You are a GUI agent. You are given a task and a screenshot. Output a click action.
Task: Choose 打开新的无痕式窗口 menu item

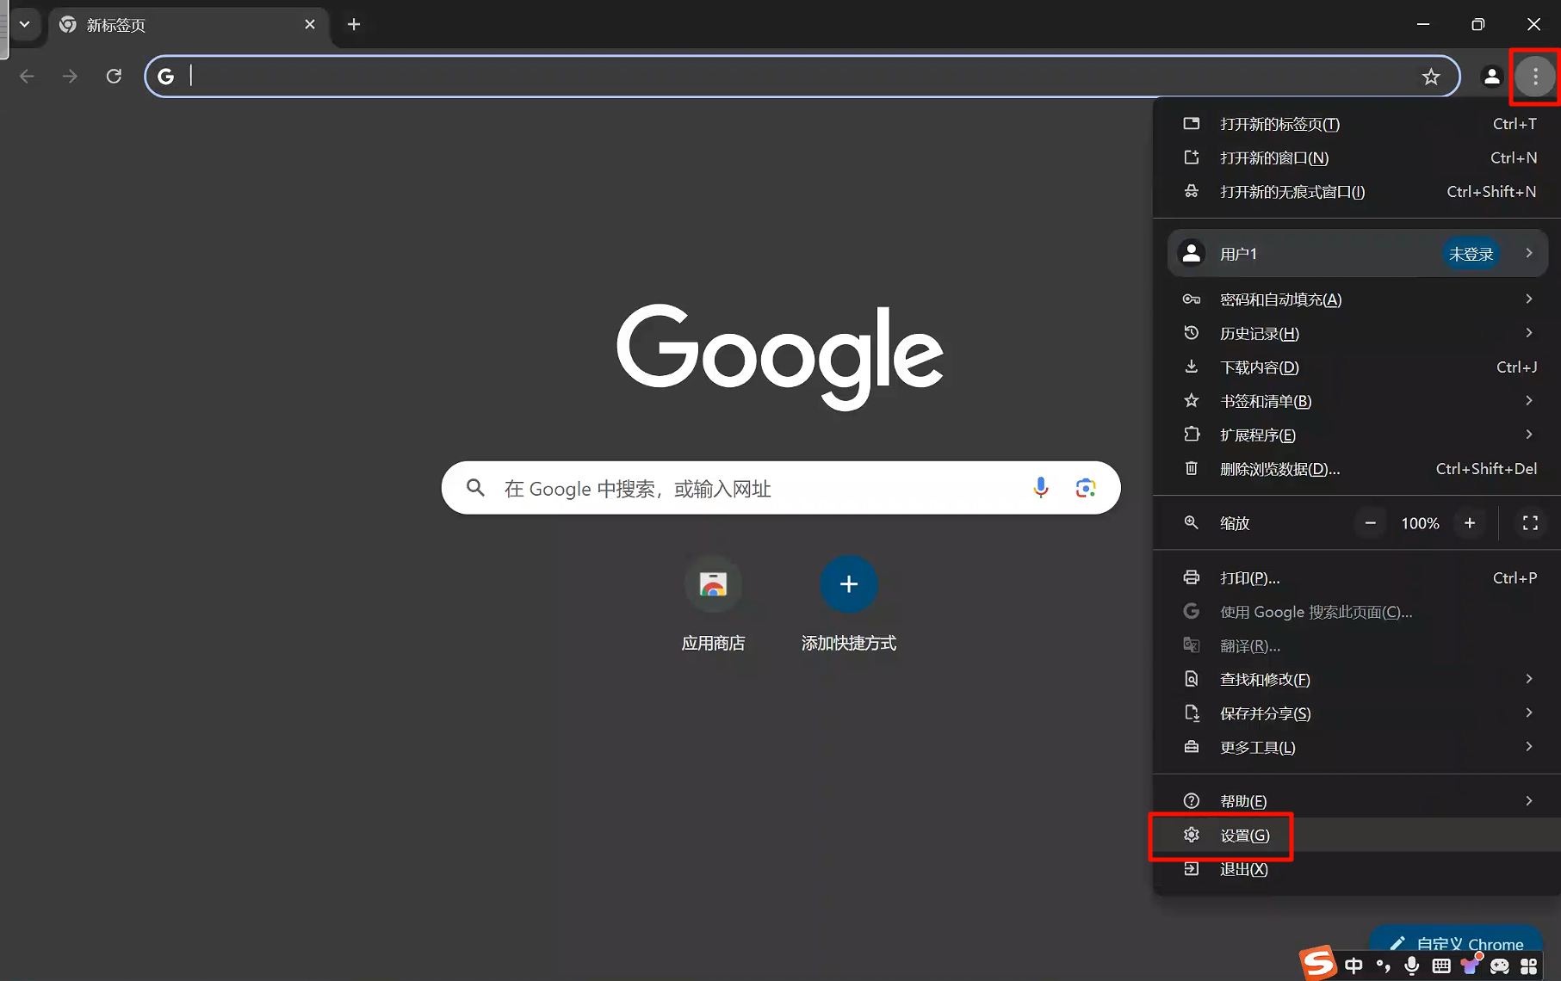click(1292, 192)
